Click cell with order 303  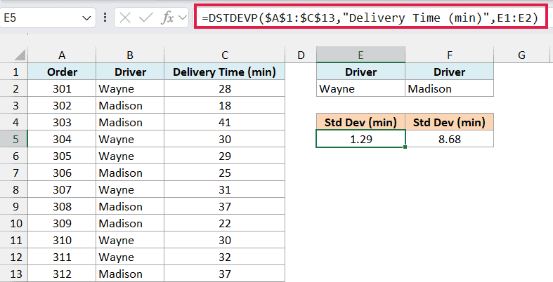coord(62,122)
